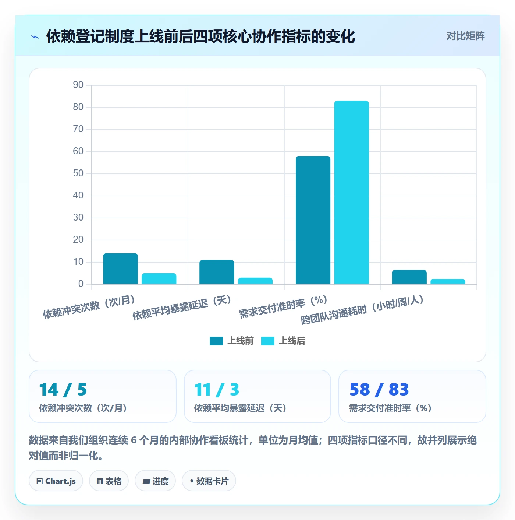
Task: Click the y-axis value 90
Action: point(78,85)
